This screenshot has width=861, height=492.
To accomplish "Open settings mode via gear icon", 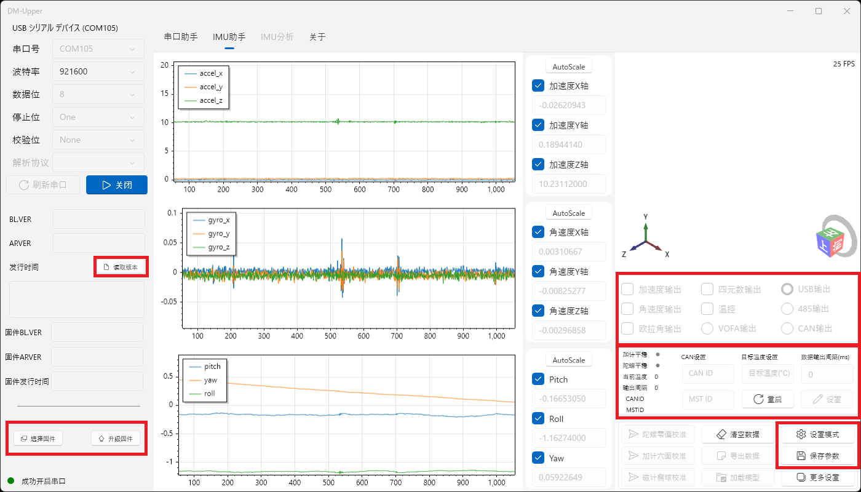I will [817, 435].
